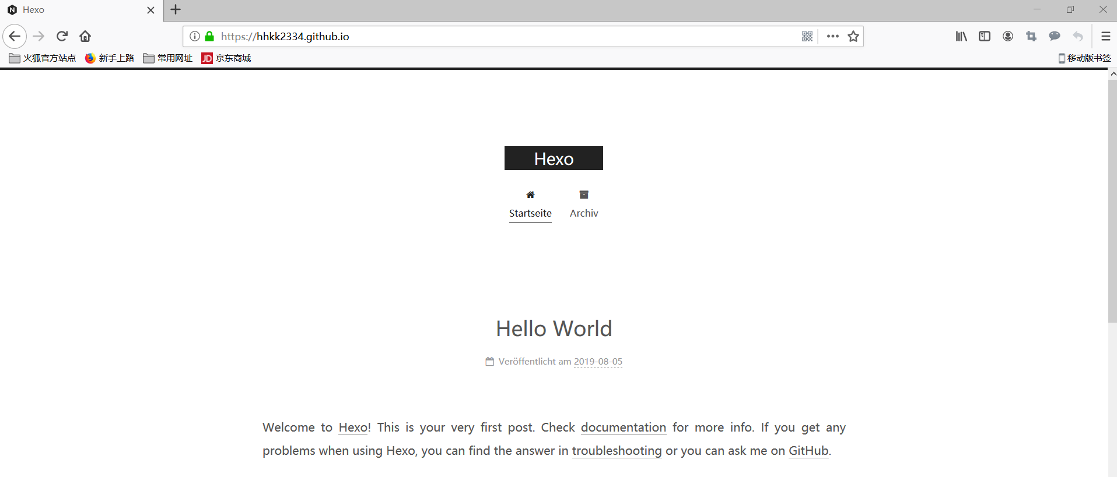This screenshot has width=1117, height=477.
Task: Click the scrollbar up arrow
Action: tap(1112, 74)
